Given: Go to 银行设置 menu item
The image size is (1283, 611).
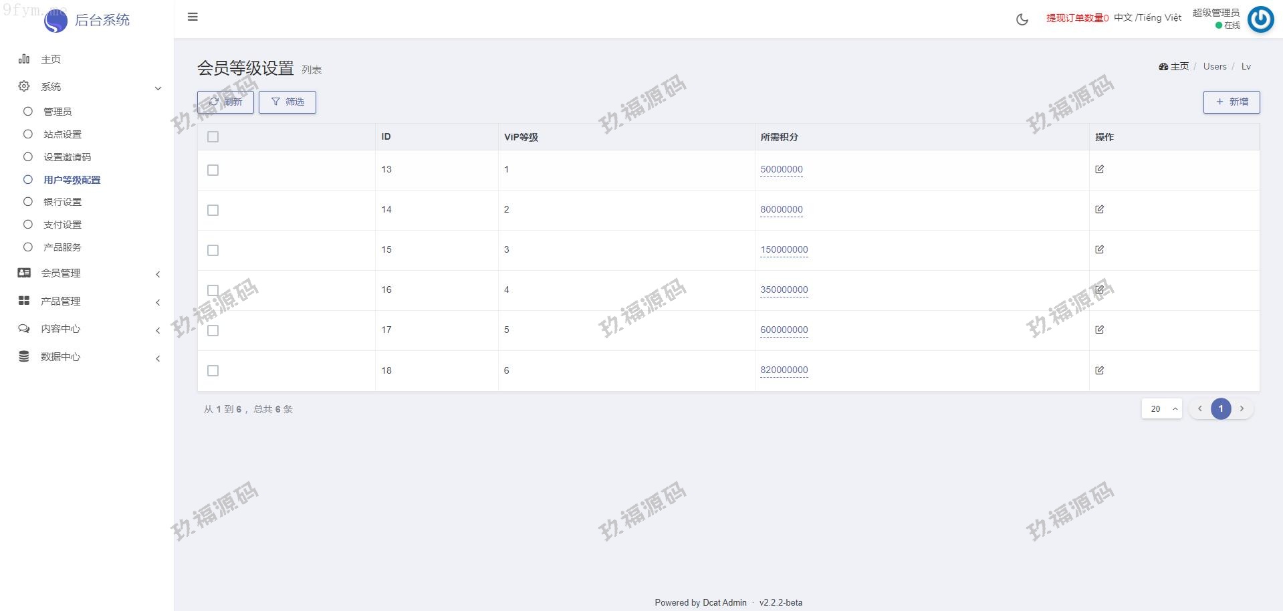Looking at the screenshot, I should click(62, 202).
